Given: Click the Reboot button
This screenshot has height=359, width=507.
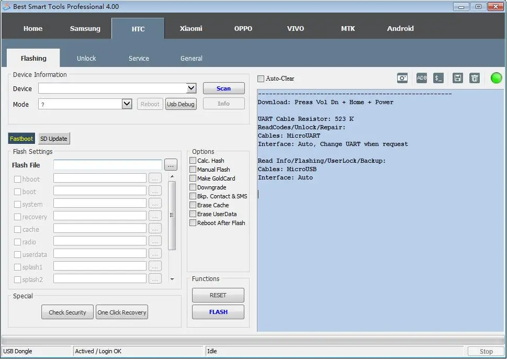Looking at the screenshot, I should coord(150,104).
